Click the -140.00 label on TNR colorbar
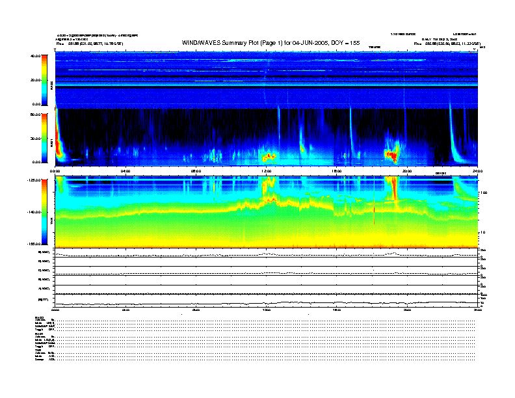 (34, 212)
